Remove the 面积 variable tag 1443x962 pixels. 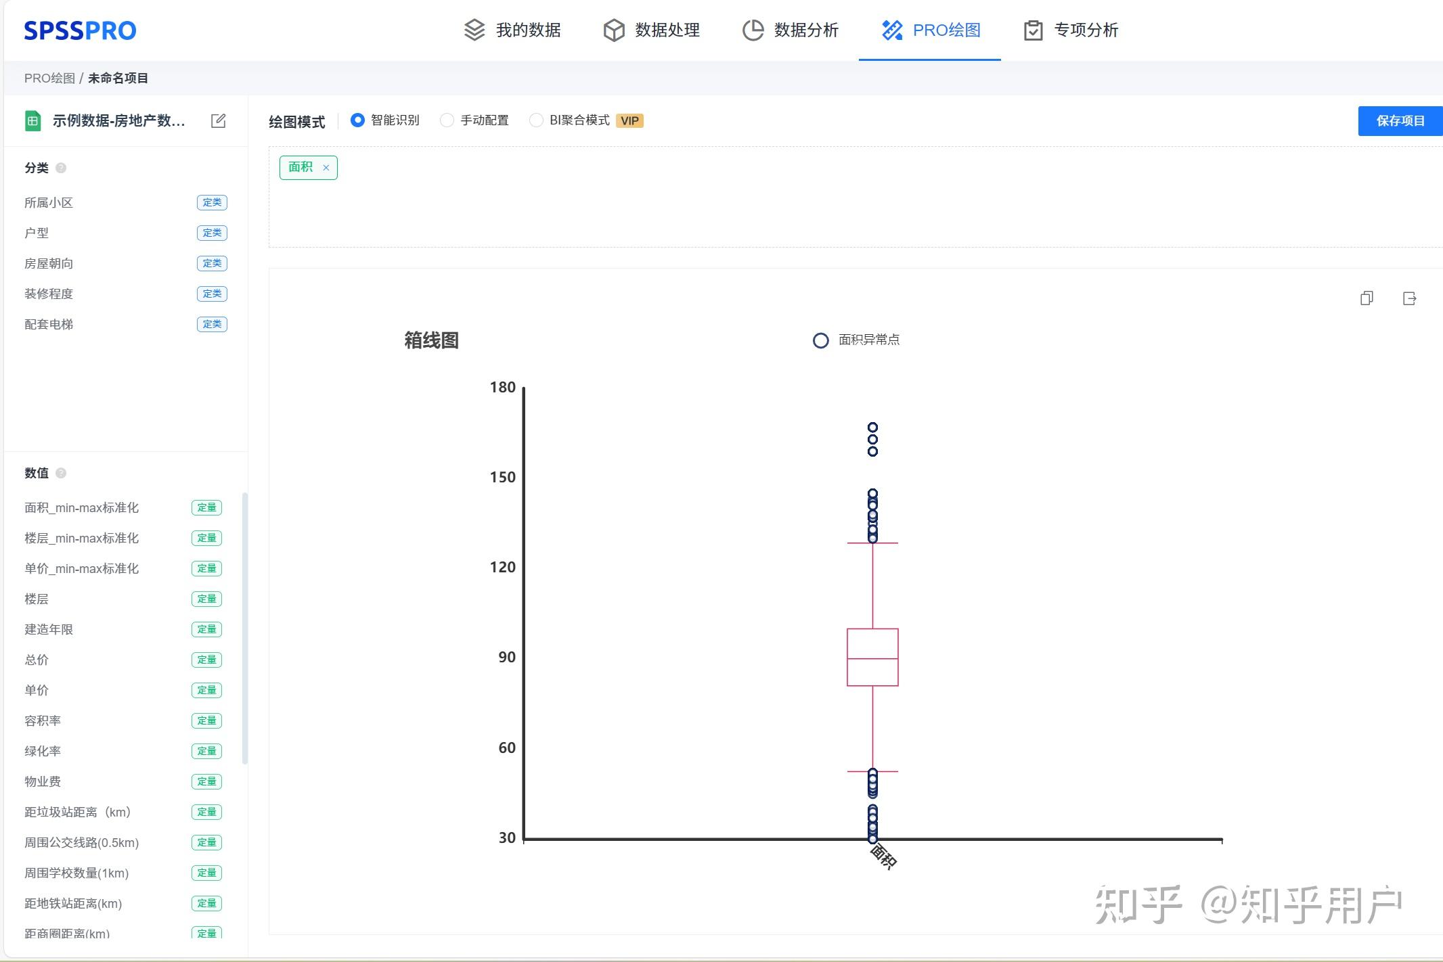326,168
